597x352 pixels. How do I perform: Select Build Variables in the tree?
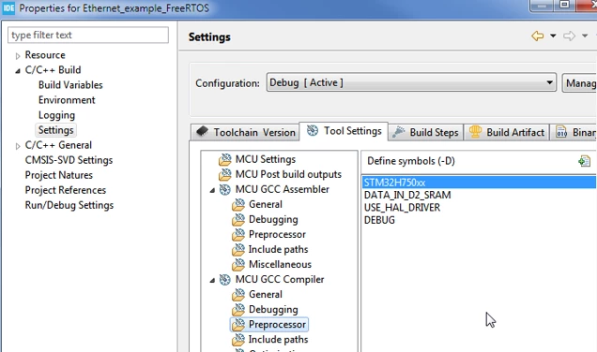click(x=70, y=85)
